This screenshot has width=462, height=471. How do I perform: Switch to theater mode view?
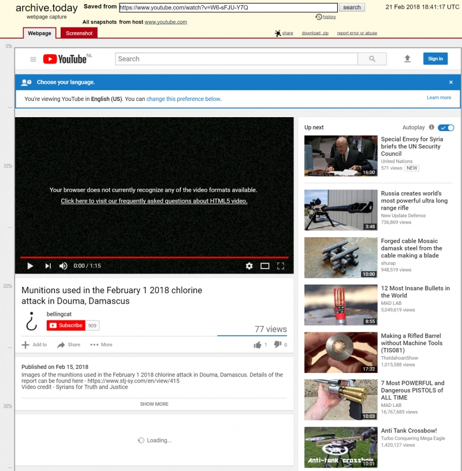click(265, 266)
